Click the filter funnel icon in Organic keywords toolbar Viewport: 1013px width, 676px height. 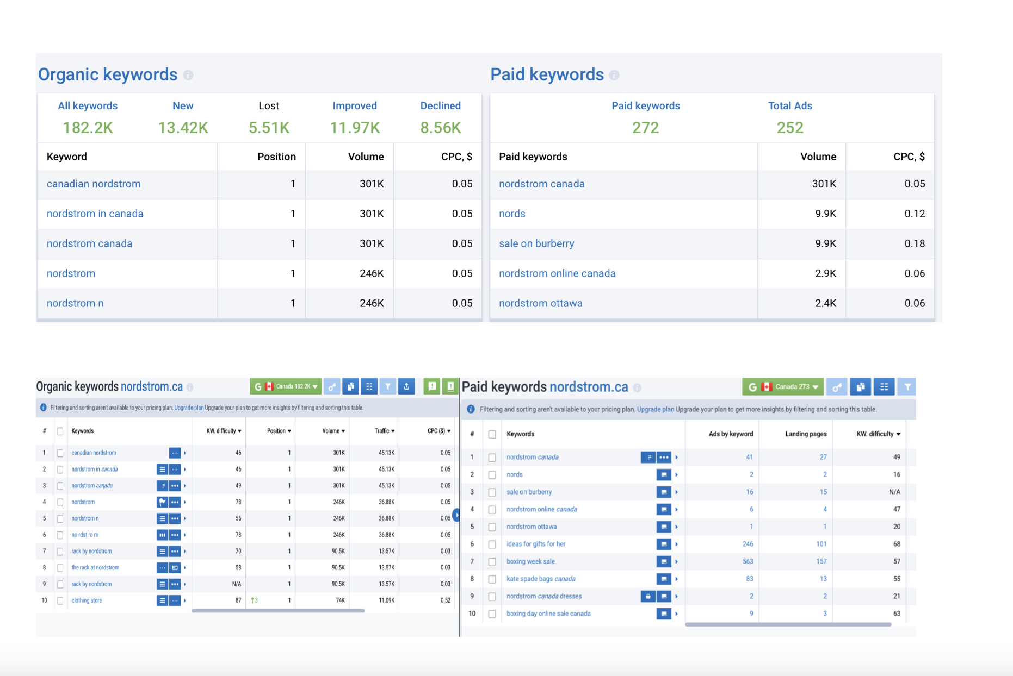pyautogui.click(x=388, y=387)
